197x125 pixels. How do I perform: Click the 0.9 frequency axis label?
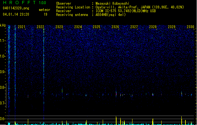3,72
